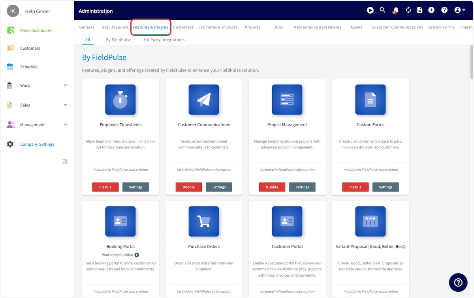The height and width of the screenshot is (298, 474).
Task: Open Customer Communications Settings button
Action: (x=219, y=187)
